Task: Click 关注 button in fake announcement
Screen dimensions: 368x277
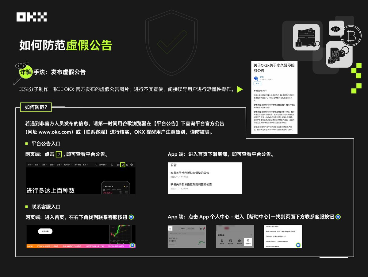Action: tap(257, 84)
